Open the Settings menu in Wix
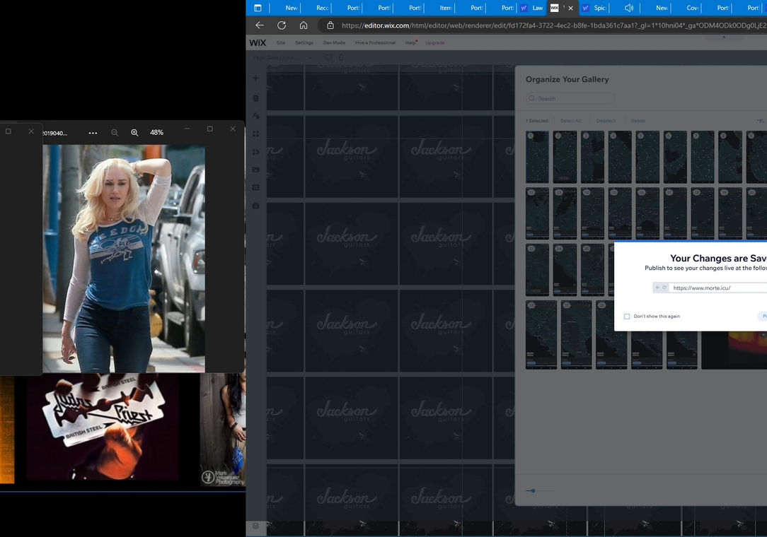 [x=304, y=42]
